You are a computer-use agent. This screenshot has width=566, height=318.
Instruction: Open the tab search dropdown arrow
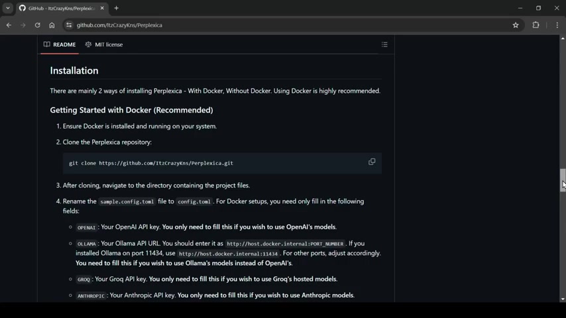(7, 8)
